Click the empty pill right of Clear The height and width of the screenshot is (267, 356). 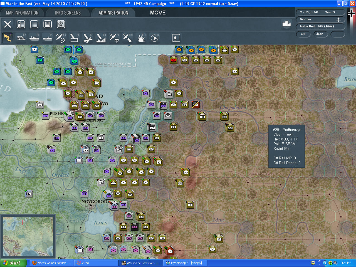[x=338, y=34]
